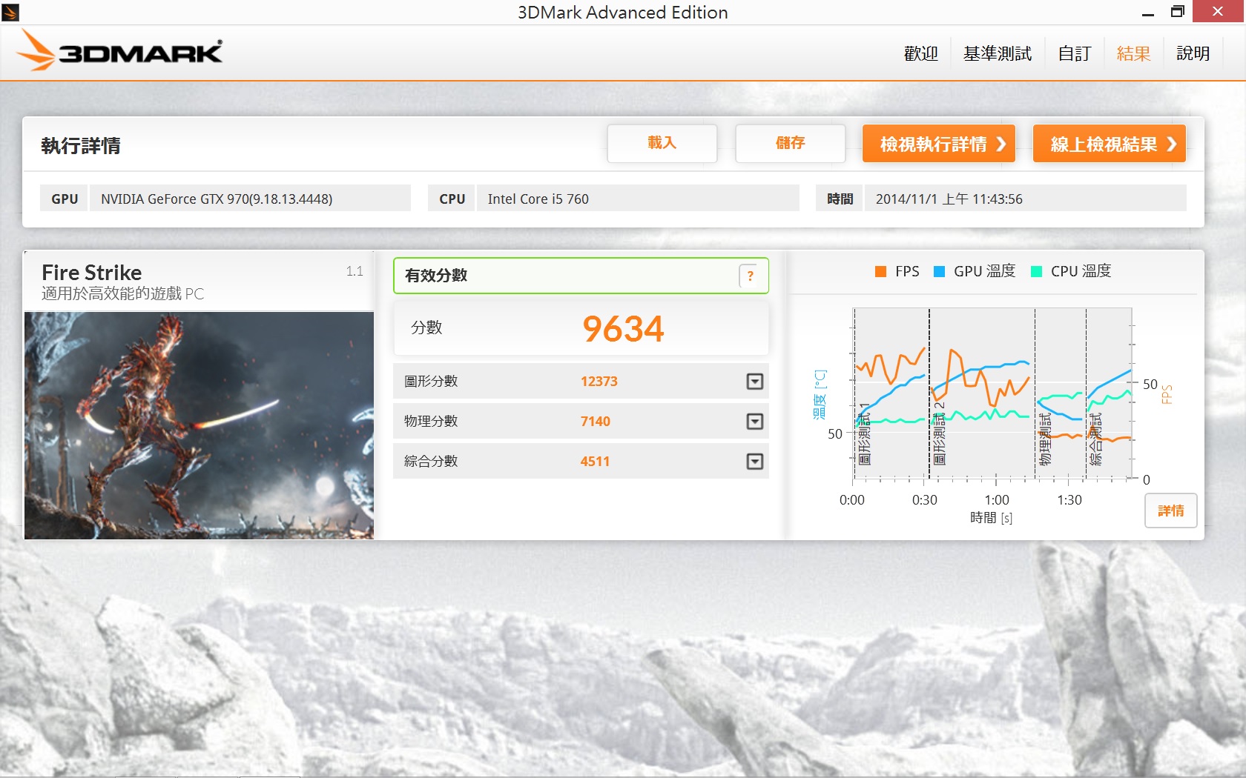This screenshot has width=1246, height=778.
Task: Click the orange FPS legend swatch
Action: (880, 271)
